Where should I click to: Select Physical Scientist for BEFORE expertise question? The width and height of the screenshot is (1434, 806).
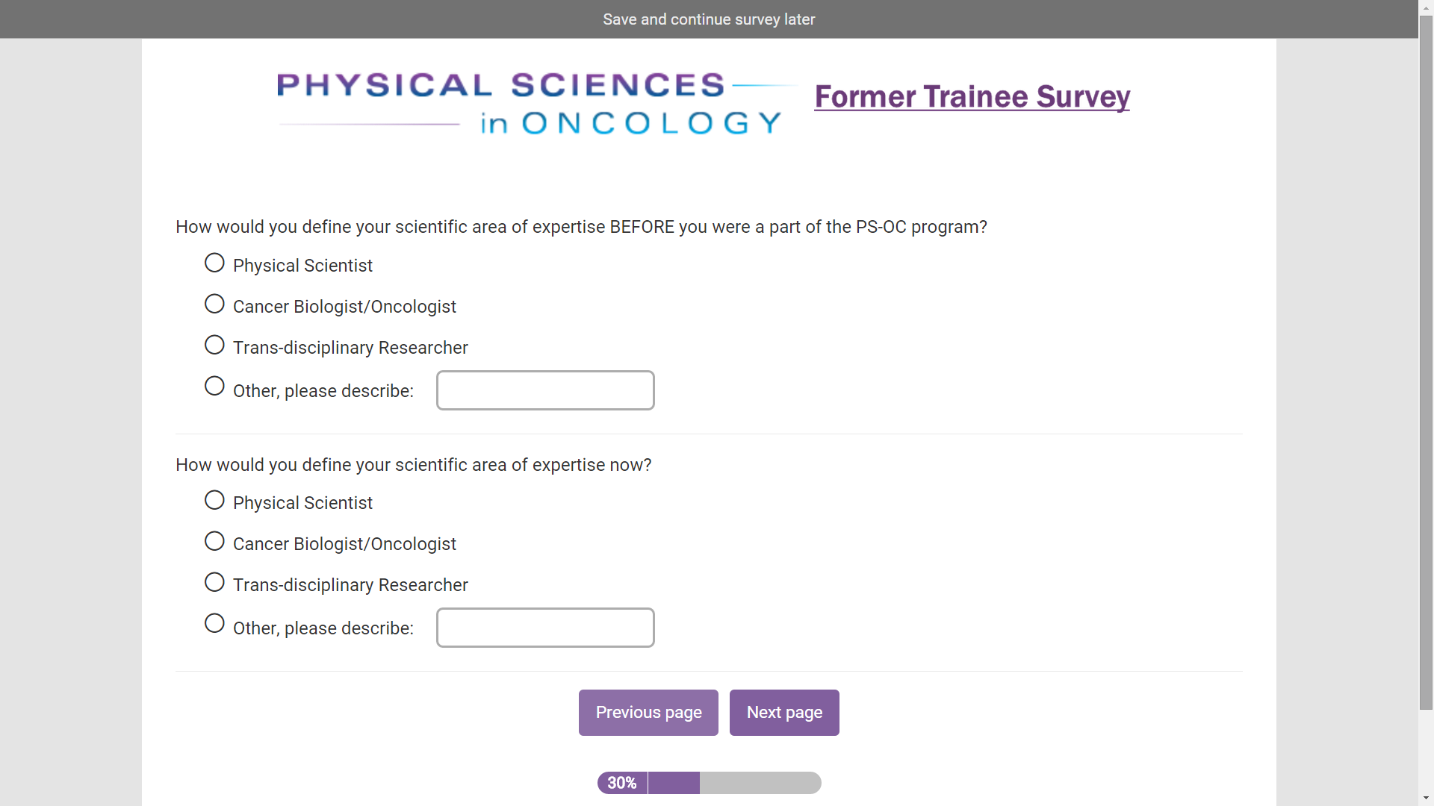pos(214,263)
